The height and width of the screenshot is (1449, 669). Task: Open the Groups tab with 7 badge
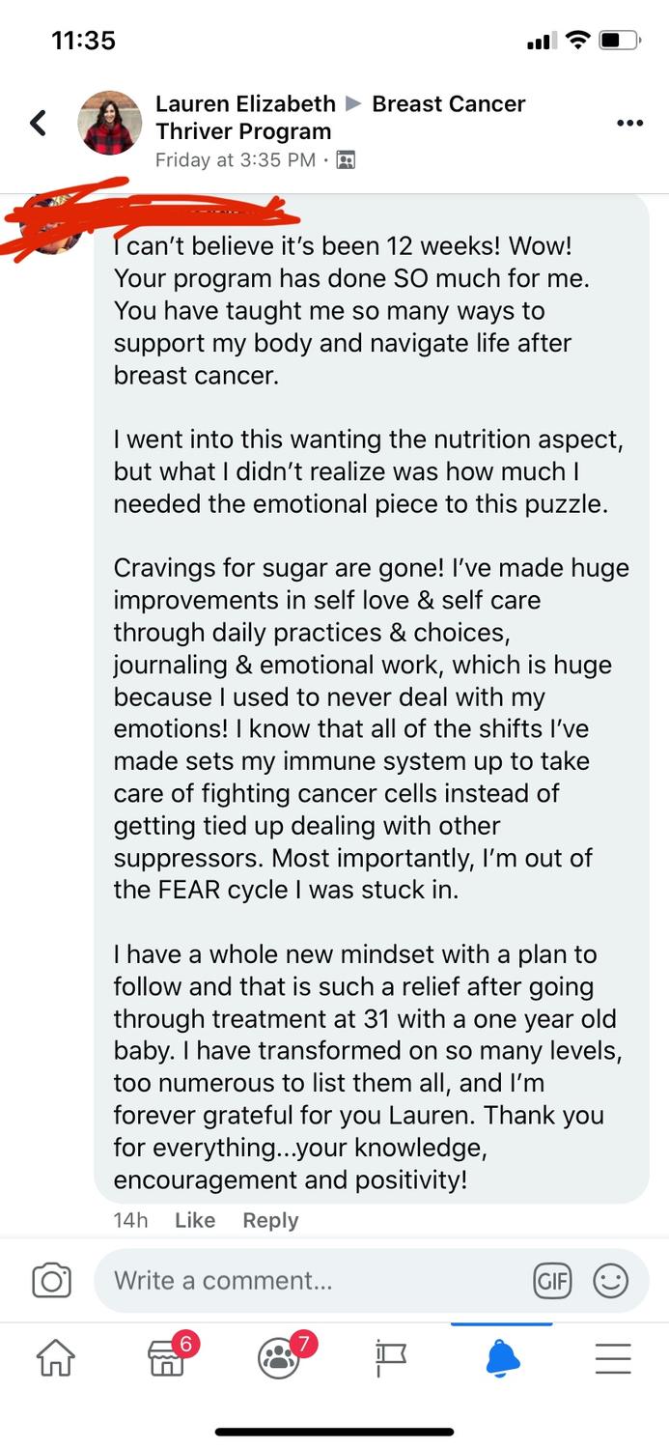coord(279,1358)
